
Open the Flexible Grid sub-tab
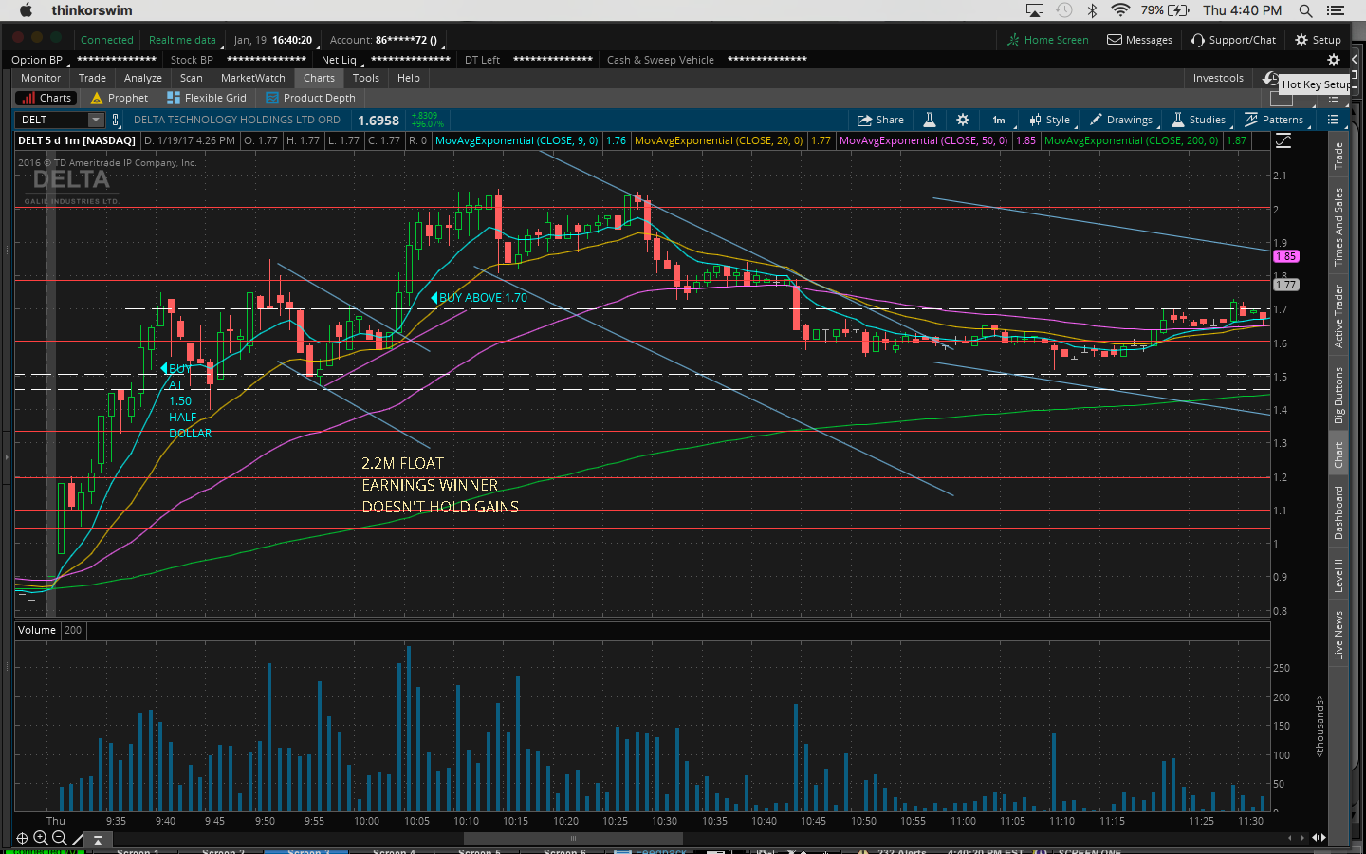pos(207,98)
